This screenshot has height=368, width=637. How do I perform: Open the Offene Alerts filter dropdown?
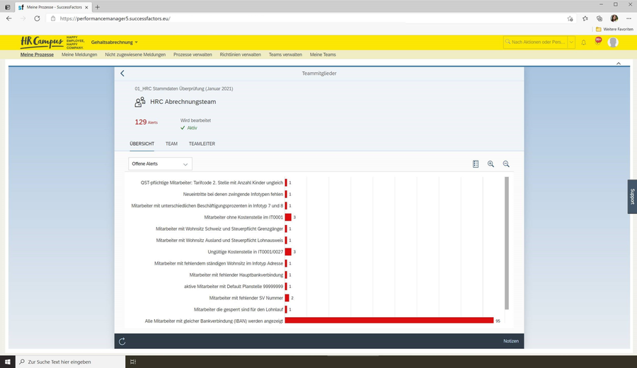160,163
